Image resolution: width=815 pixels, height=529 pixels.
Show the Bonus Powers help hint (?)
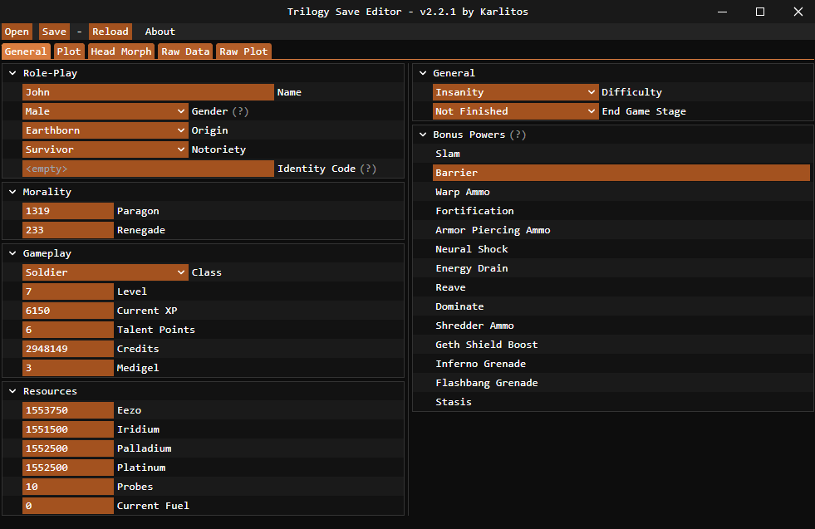(518, 135)
